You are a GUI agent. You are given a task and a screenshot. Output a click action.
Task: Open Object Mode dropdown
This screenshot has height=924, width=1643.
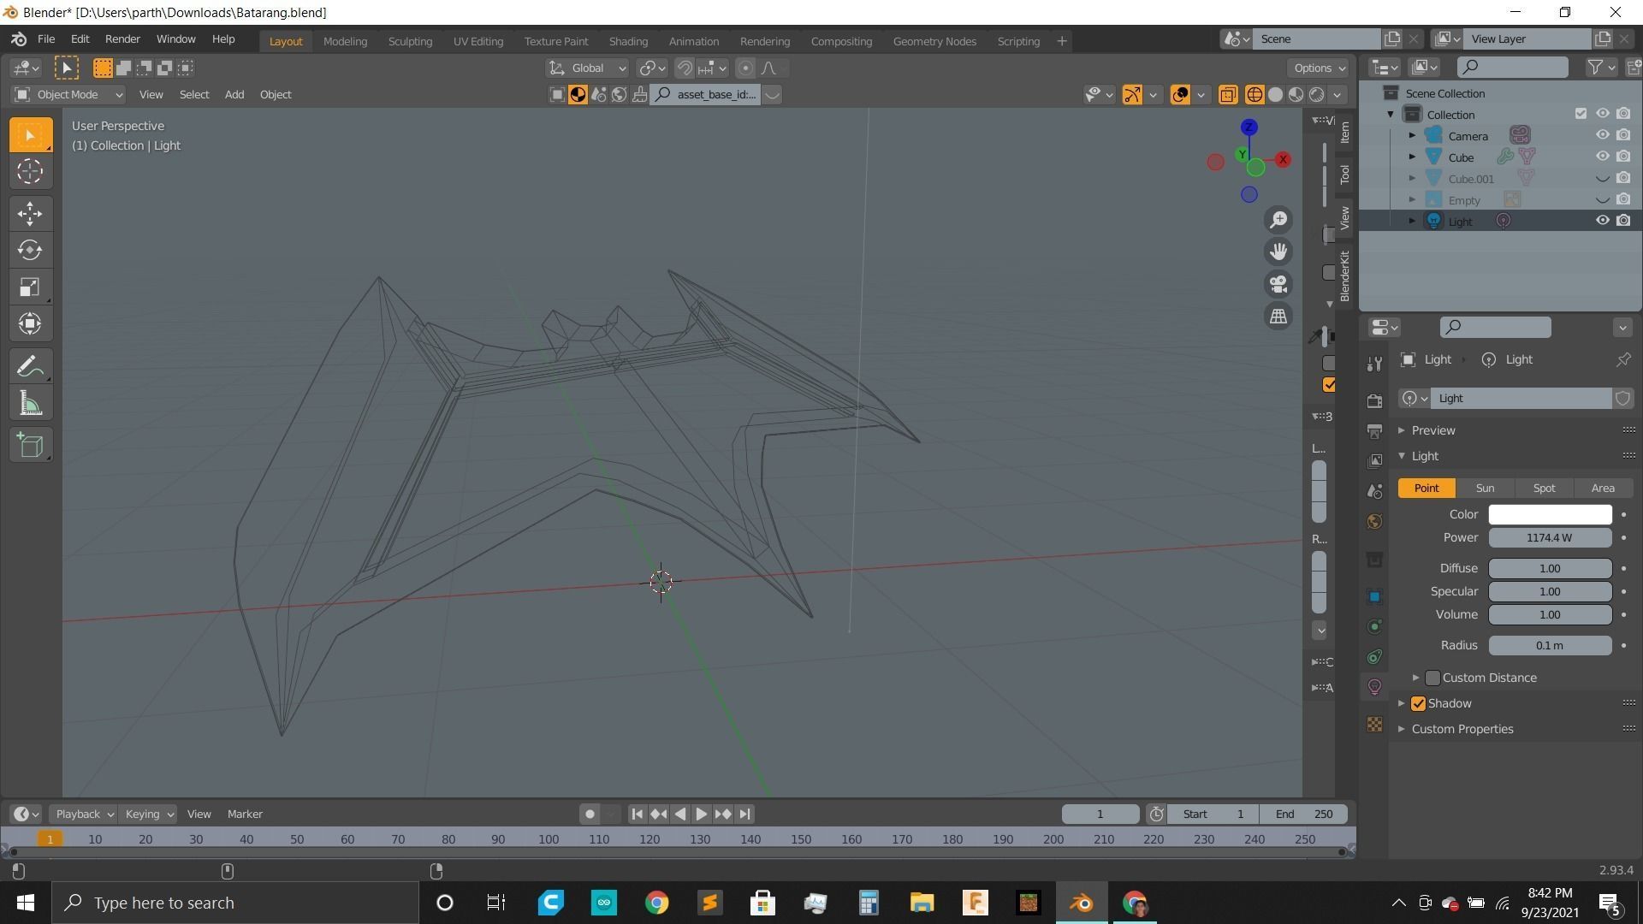(x=68, y=95)
